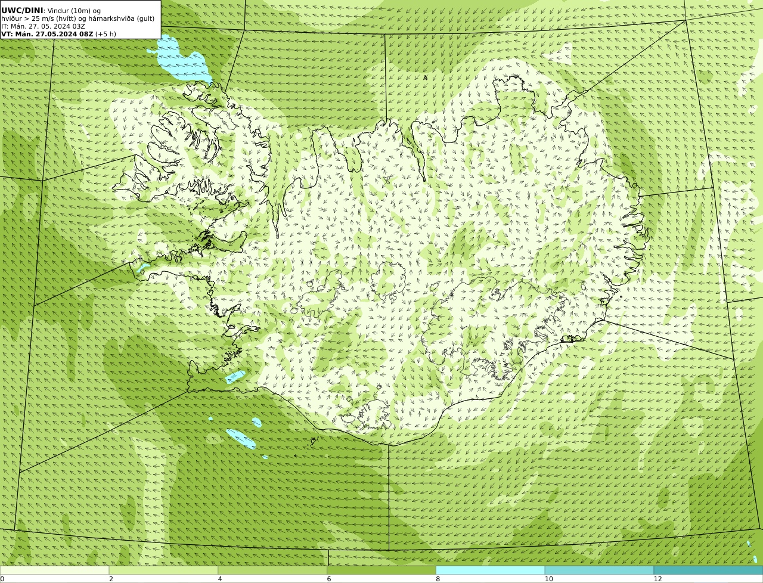Image resolution: width=763 pixels, height=583 pixels.
Task: Click the scale label '12'
Action: 657,579
